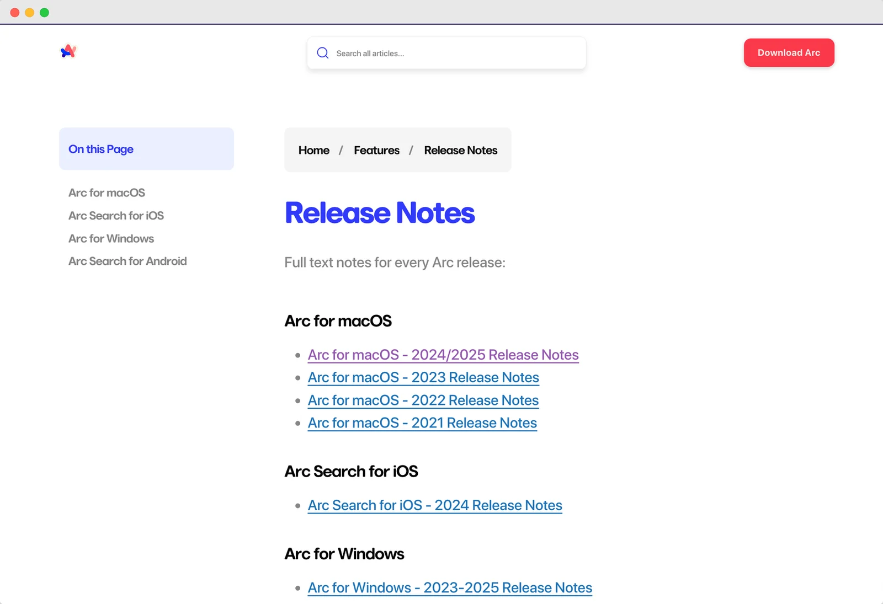883x604 pixels.
Task: Select Release Notes breadcrumb item
Action: 460,150
